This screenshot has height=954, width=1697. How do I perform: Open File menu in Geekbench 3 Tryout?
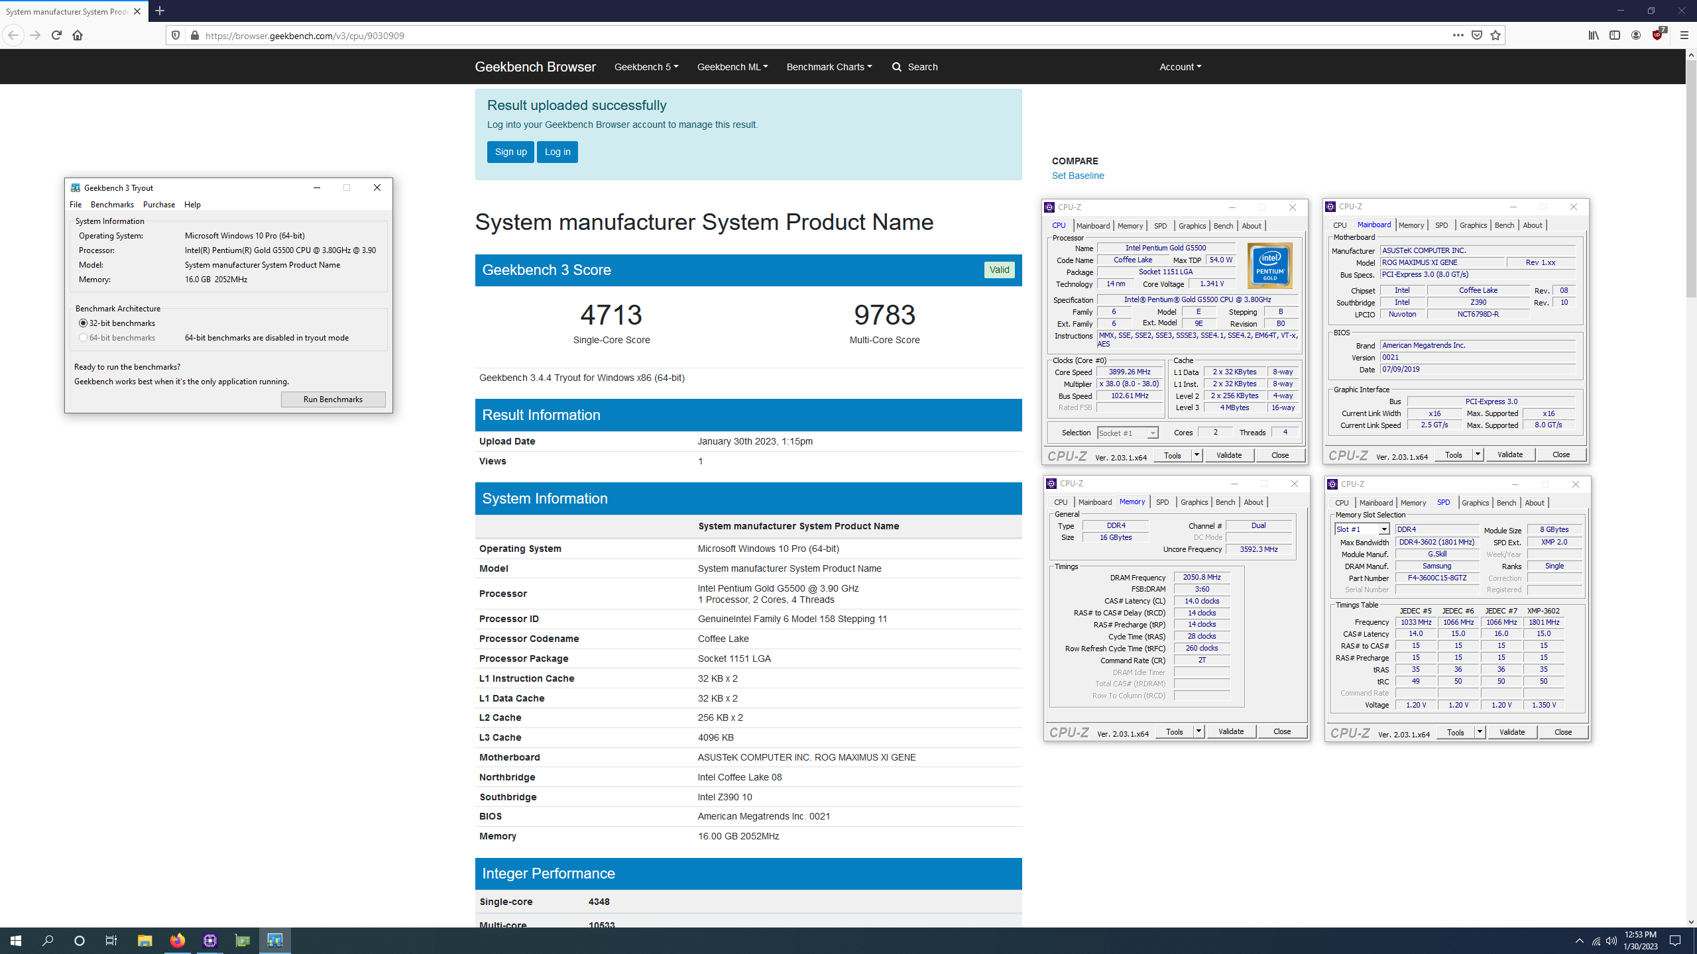[x=76, y=205]
